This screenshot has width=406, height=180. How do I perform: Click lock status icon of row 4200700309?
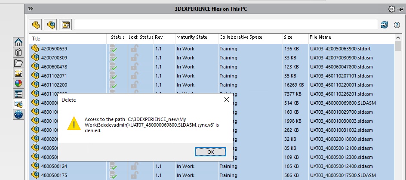tap(134, 58)
